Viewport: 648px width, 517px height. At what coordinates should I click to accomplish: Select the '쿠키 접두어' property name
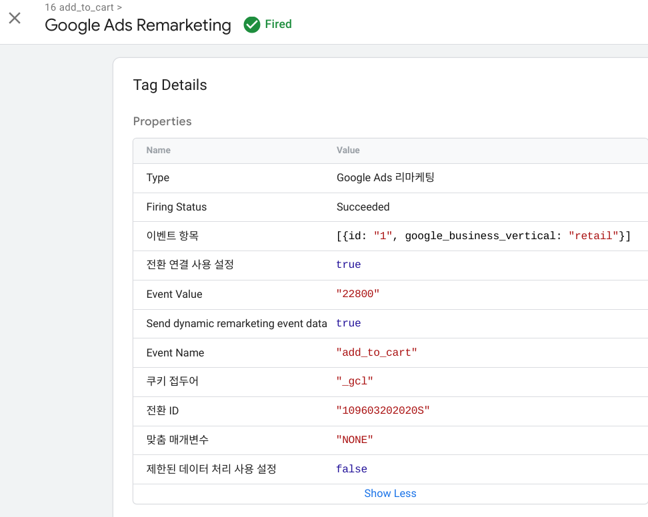point(172,381)
